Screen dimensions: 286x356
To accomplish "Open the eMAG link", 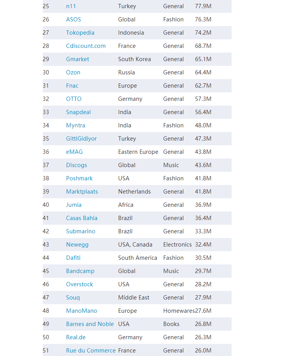I will [74, 152].
